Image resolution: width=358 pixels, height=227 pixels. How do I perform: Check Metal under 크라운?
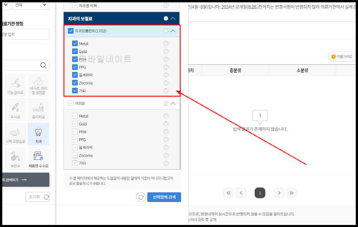coord(75,116)
